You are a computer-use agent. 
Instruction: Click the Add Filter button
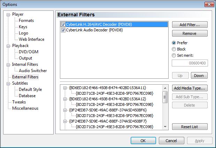pyautogui.click(x=190, y=25)
